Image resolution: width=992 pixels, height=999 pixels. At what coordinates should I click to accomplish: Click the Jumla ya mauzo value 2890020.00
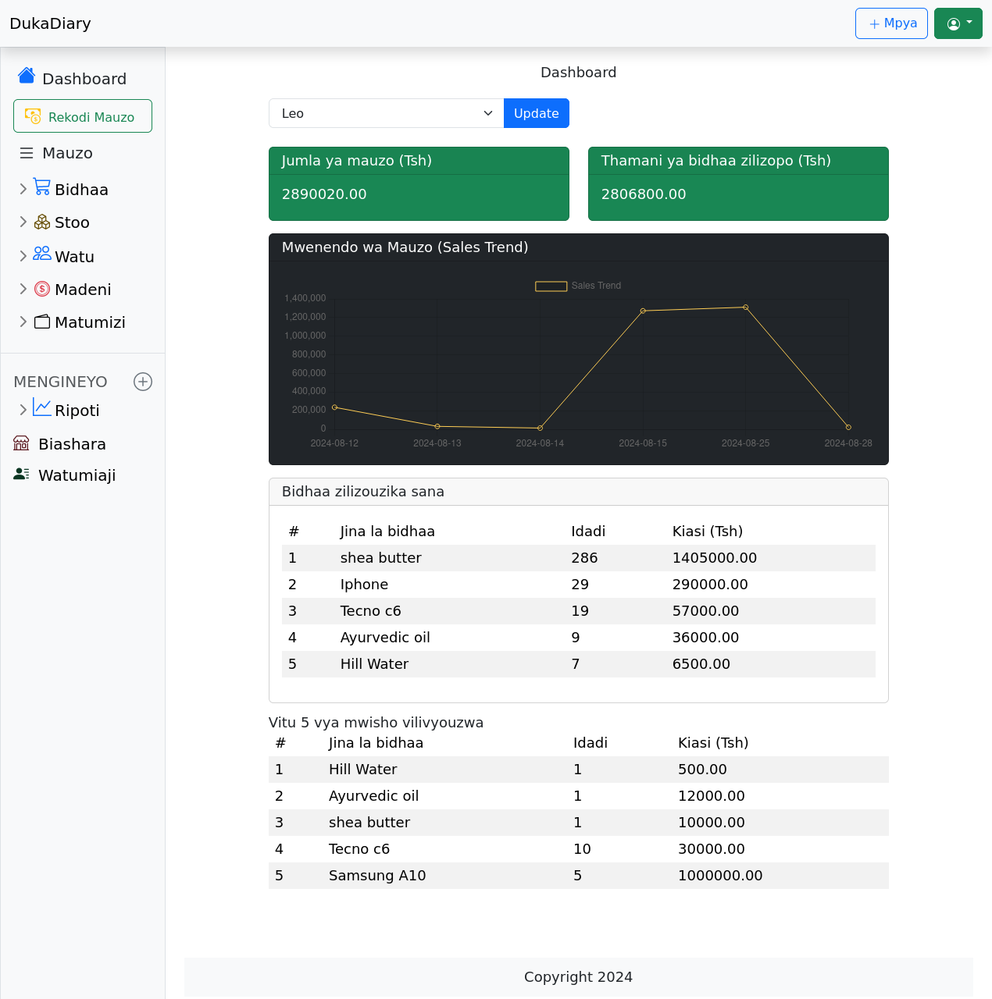pos(324,194)
